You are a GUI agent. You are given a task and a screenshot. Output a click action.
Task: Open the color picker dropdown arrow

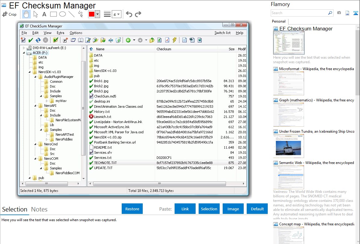[x=97, y=14]
